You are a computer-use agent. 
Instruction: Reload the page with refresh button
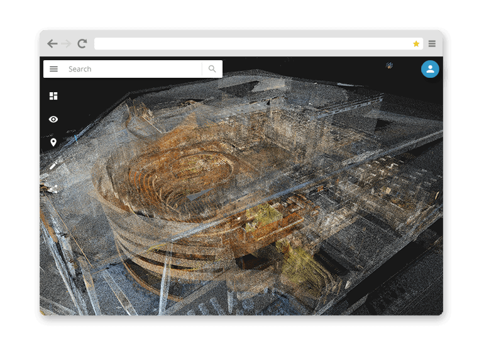point(82,44)
